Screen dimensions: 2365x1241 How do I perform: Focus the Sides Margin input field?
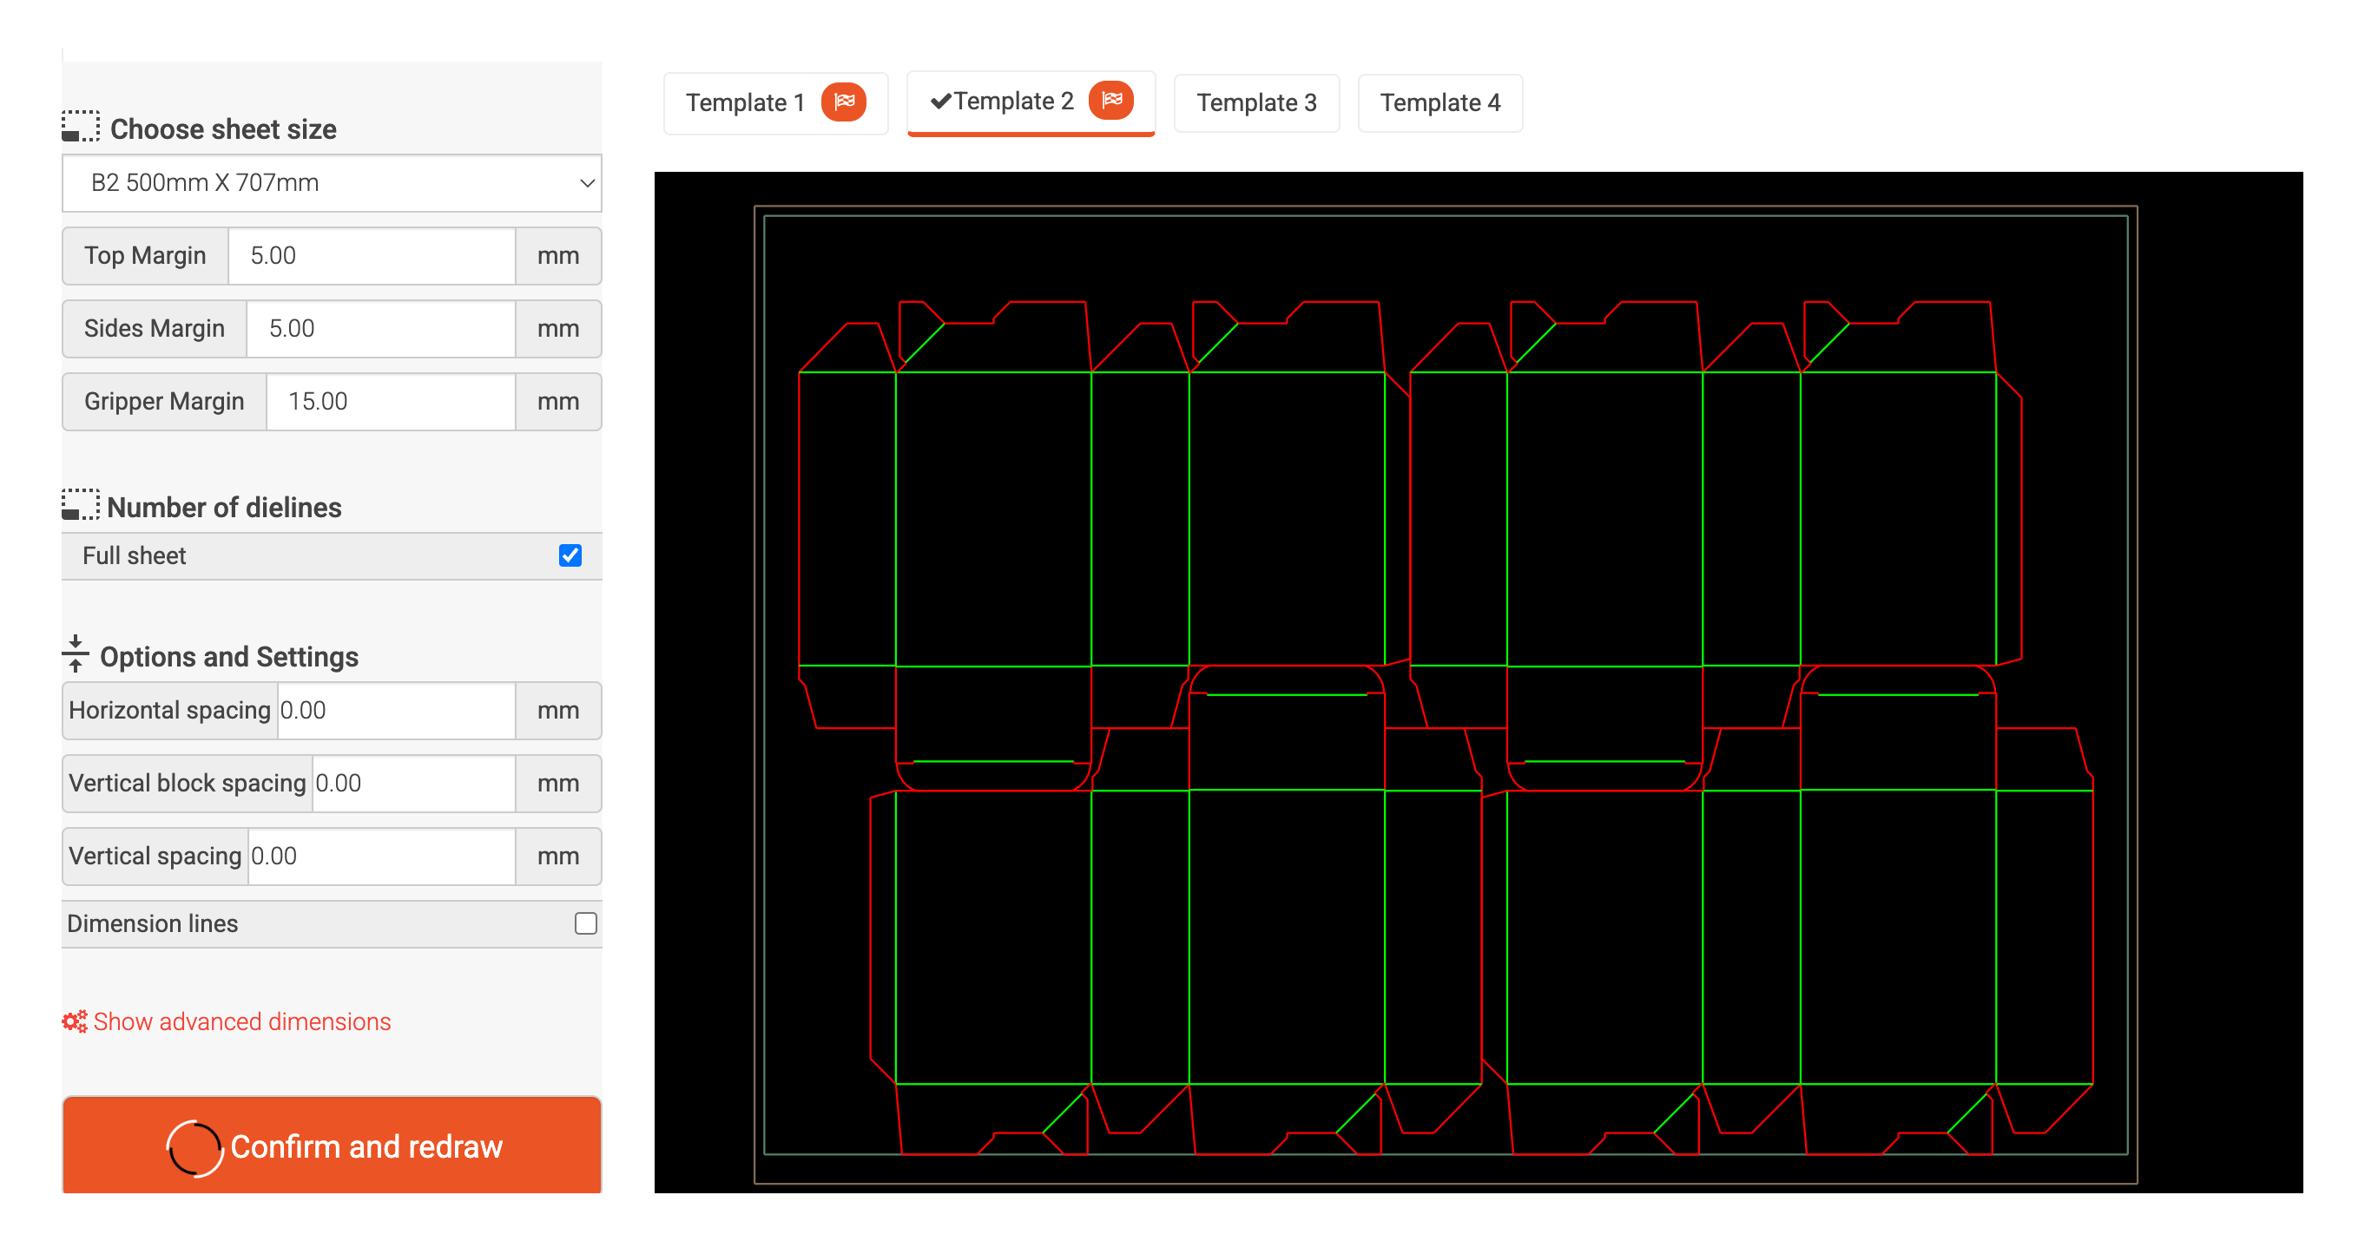(x=380, y=329)
